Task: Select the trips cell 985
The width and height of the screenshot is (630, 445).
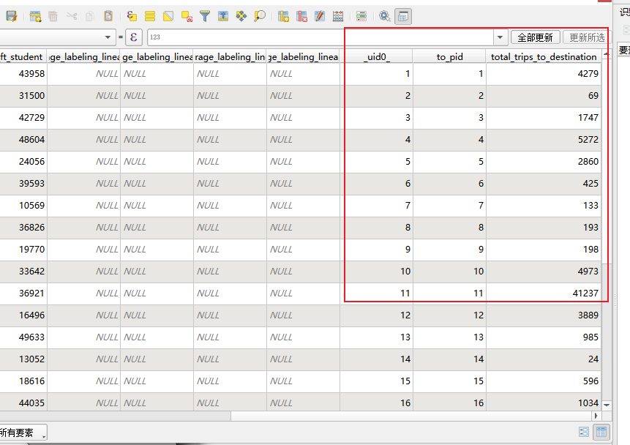Action: coord(544,337)
